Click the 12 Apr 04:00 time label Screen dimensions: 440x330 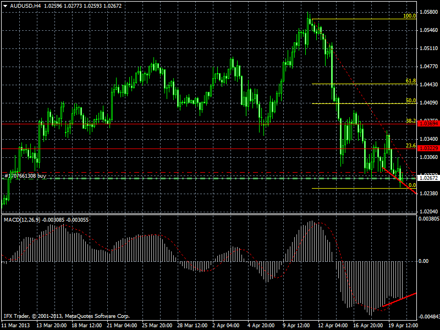333,326
